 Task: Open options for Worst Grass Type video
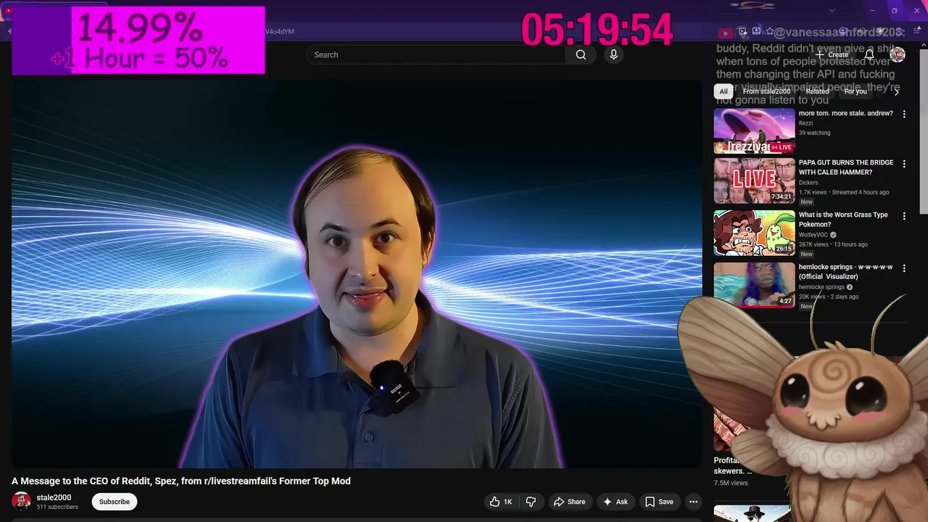[904, 216]
